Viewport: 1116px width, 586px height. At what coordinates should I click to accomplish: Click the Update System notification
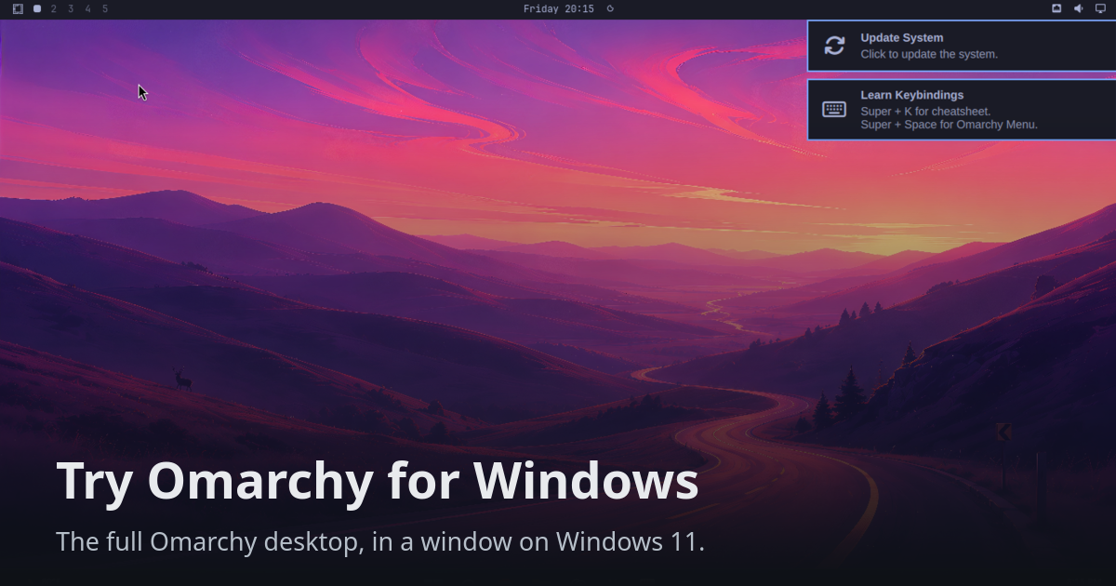click(962, 46)
